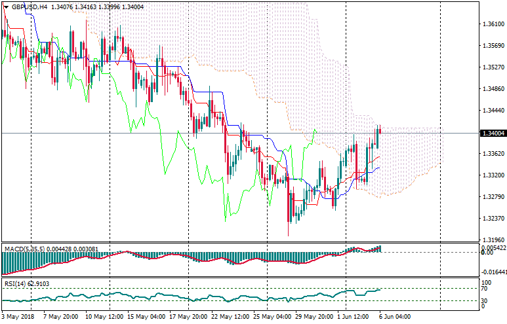Click the RSI 30 level axis label
This screenshot has height=324, width=507.
click(x=485, y=300)
